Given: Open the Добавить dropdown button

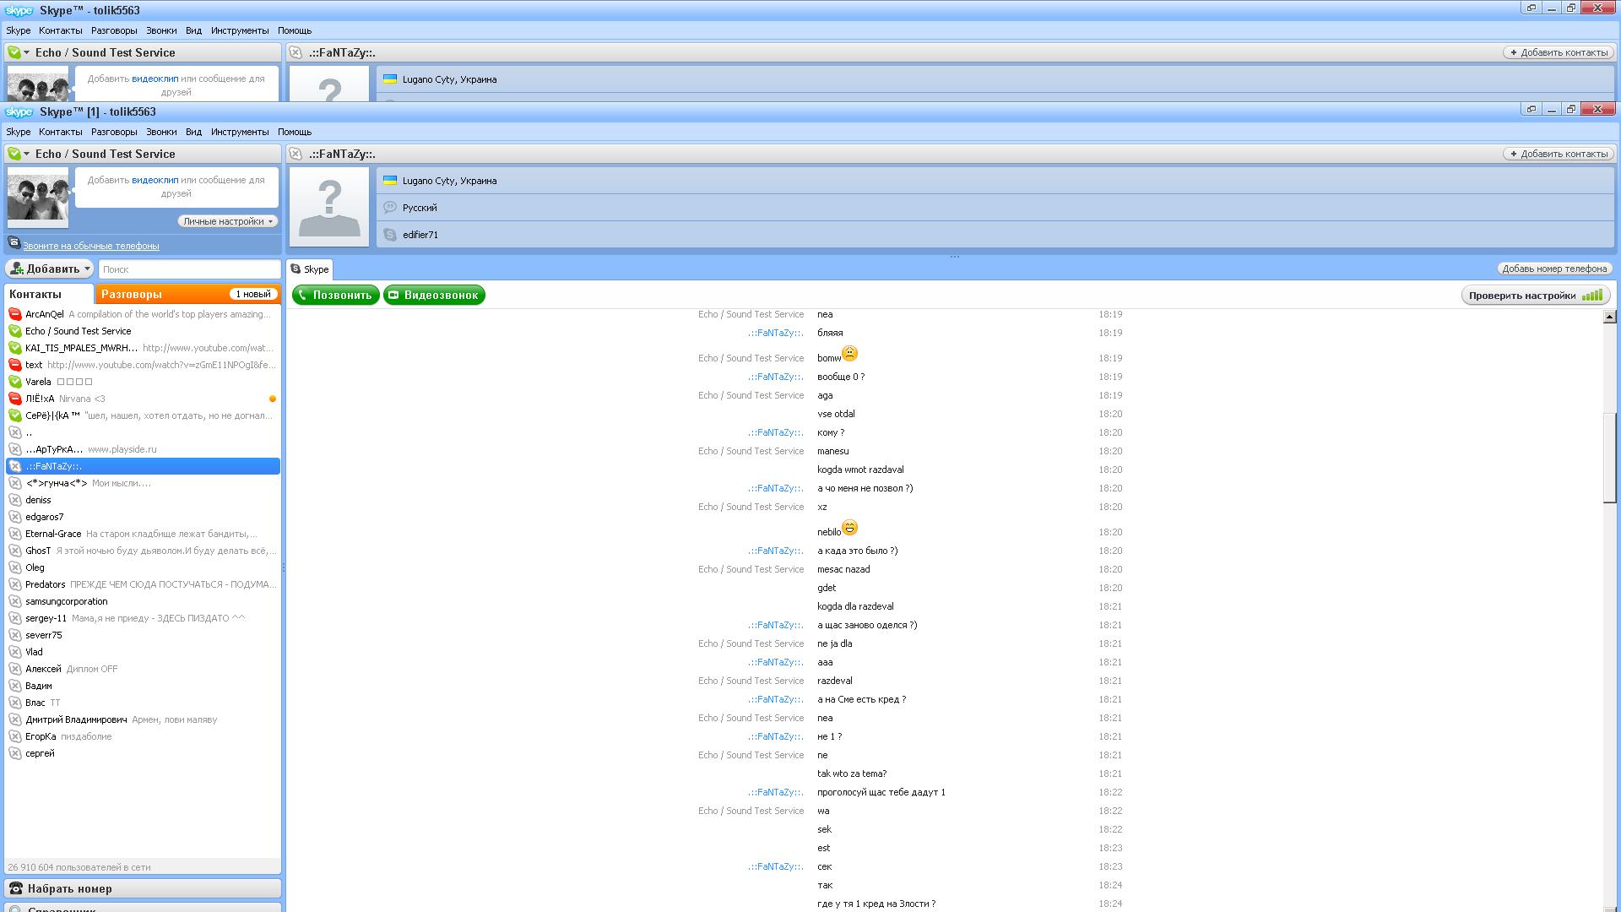Looking at the screenshot, I should [x=50, y=269].
